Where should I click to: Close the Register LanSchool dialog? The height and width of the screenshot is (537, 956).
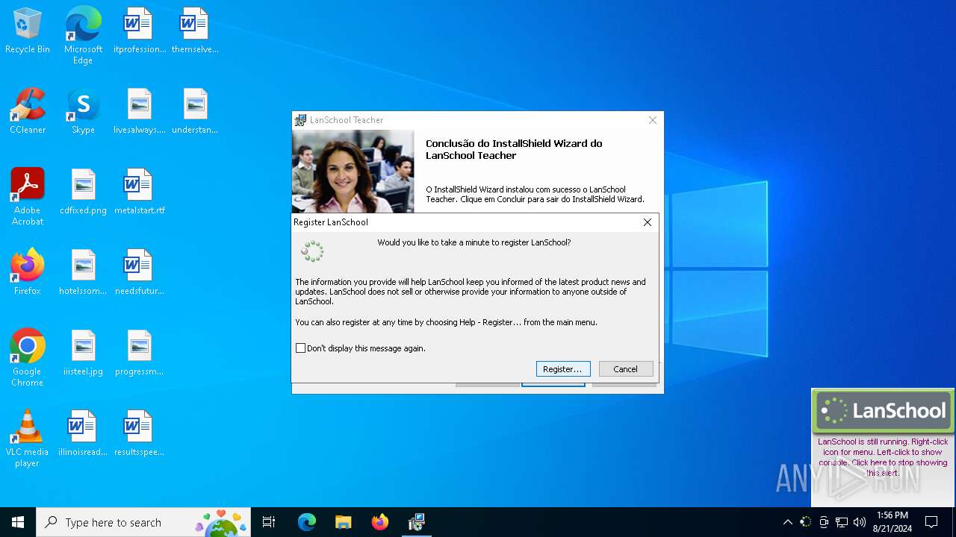click(648, 222)
